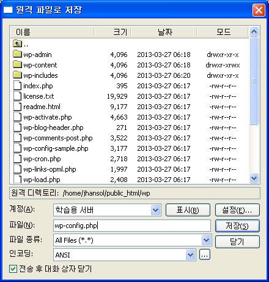This screenshot has height=282, width=269.
Task: Click the 원격 디렉토리 path field
Action: point(134,193)
